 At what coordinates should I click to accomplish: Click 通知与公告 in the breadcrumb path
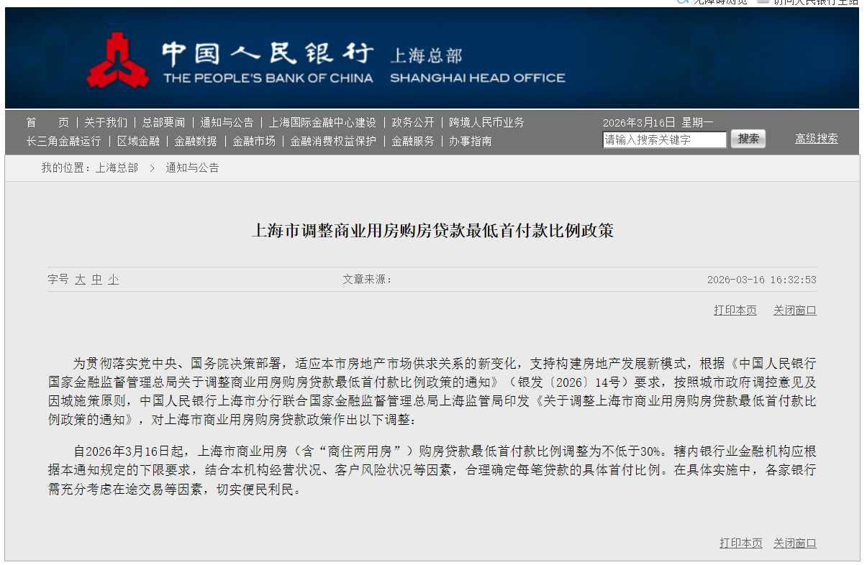pos(192,167)
